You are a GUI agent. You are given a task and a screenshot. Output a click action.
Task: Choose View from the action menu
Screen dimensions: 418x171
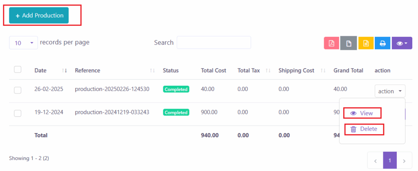coord(362,113)
